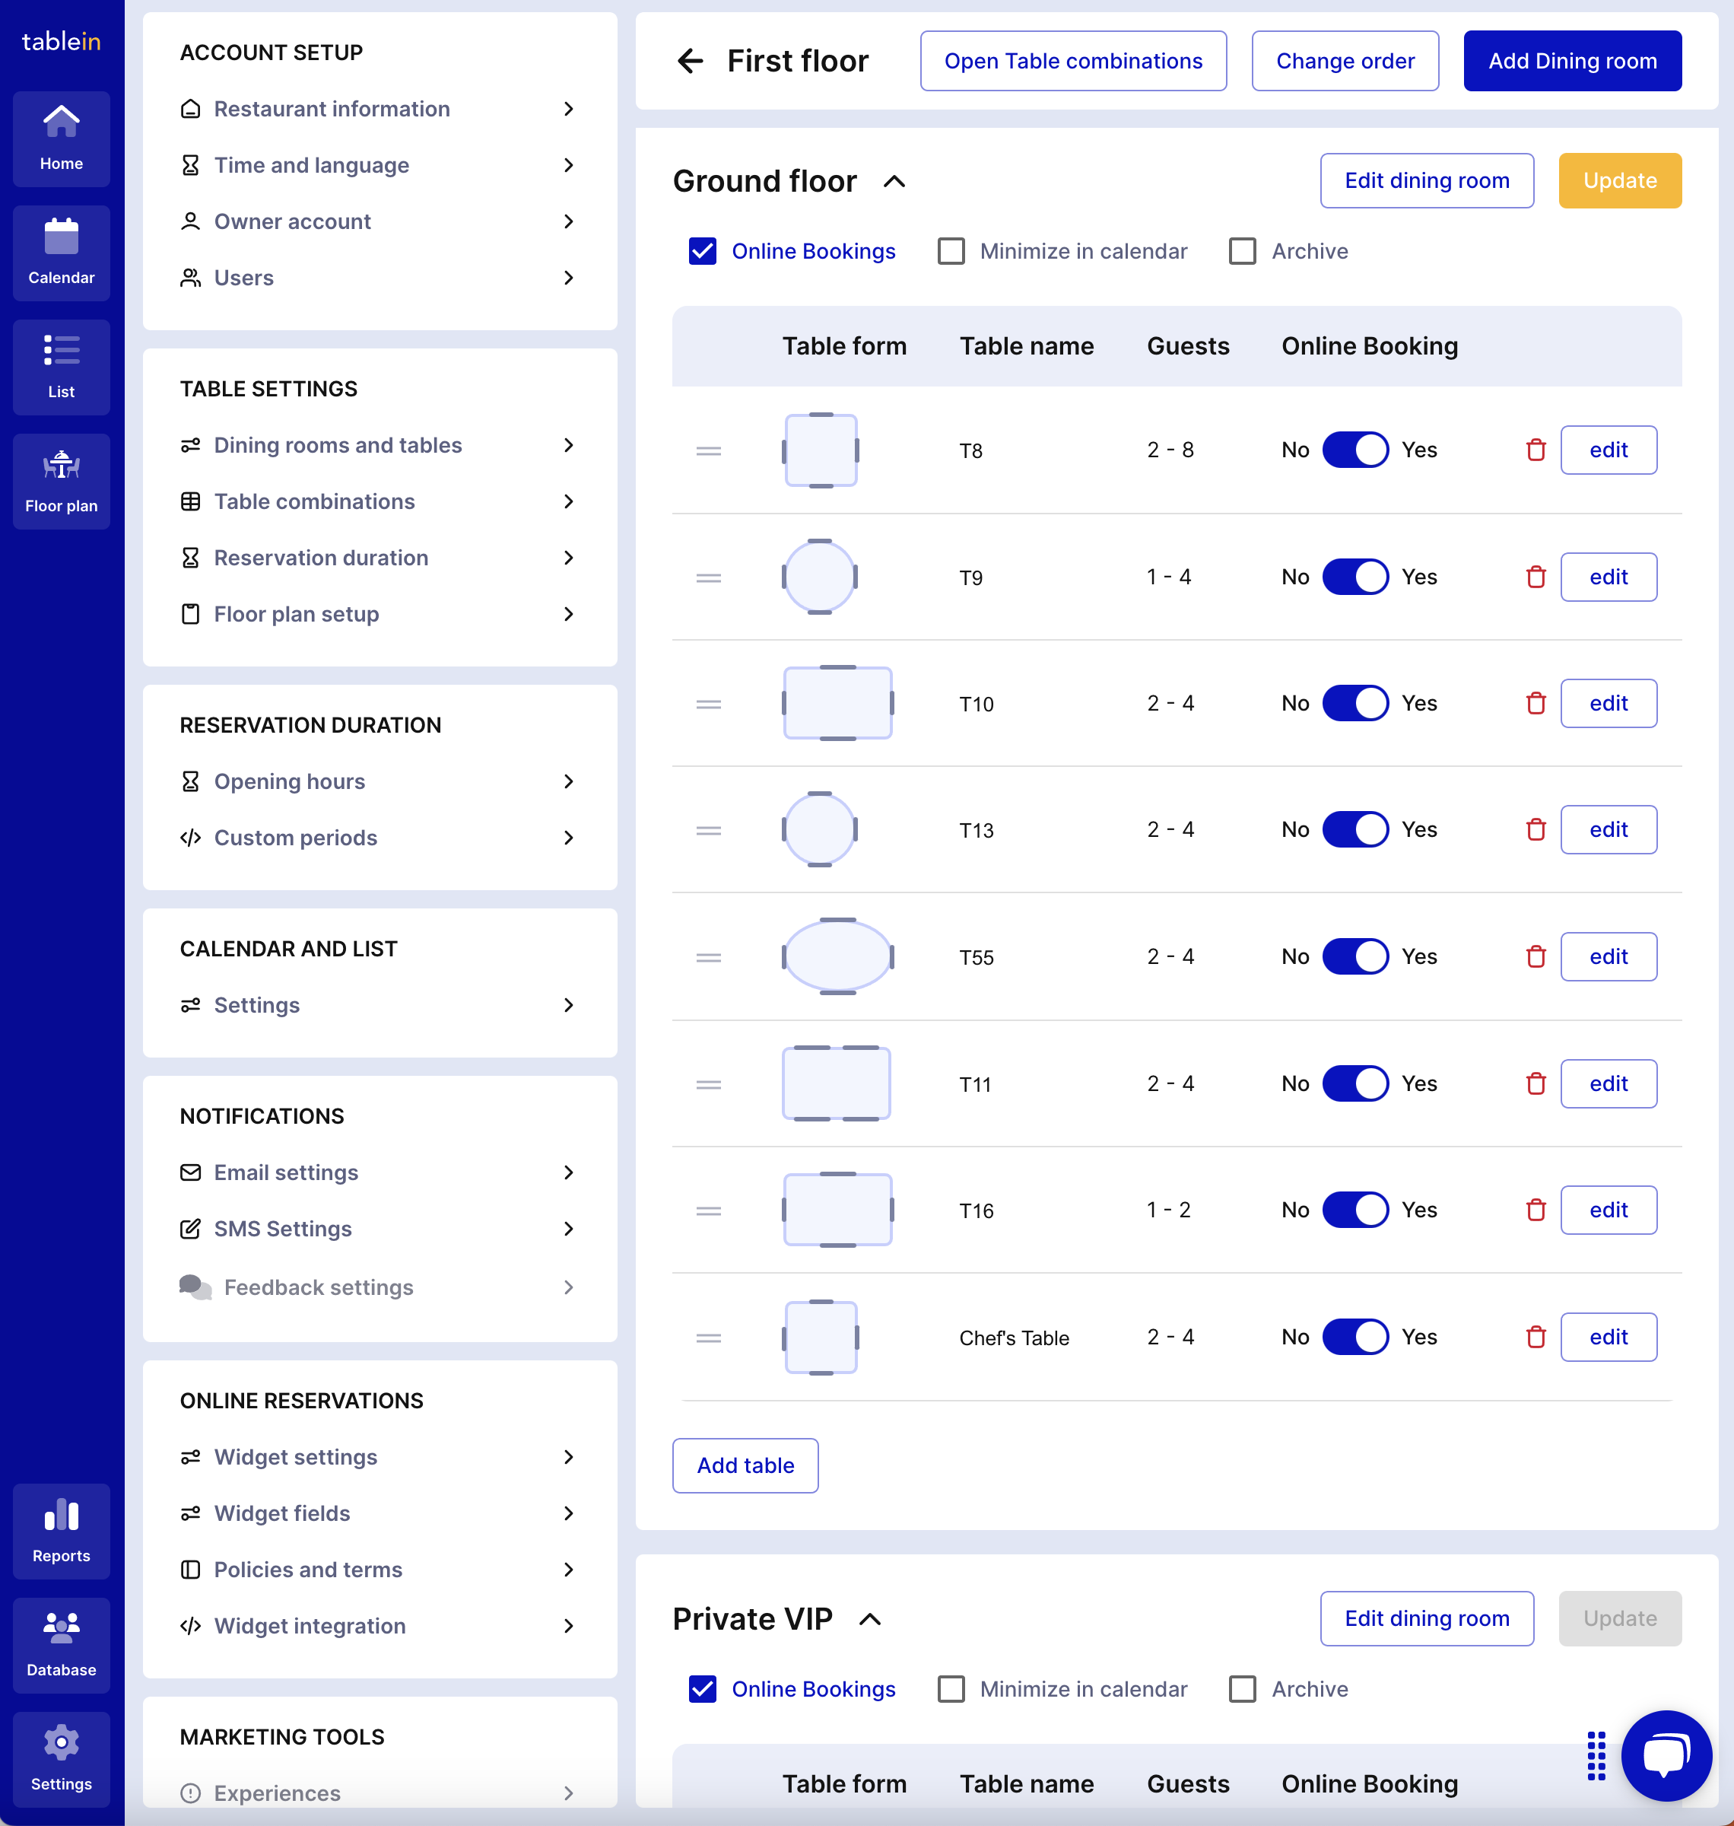The width and height of the screenshot is (1734, 1826).
Task: Disable Online Booking for table T9
Action: 1356,576
